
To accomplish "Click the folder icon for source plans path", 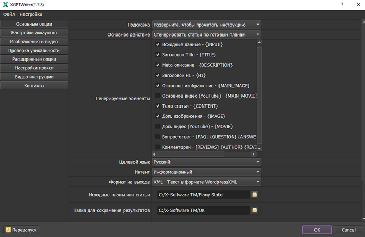I will tap(255, 195).
